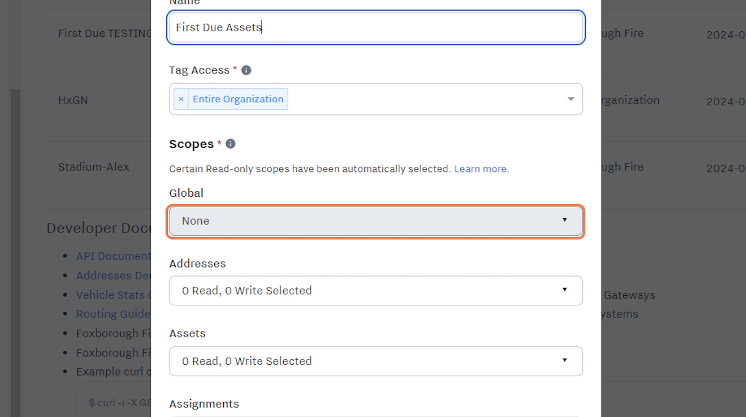Select the HxGN row in background table
This screenshot has width=746, height=417.
coord(73,100)
